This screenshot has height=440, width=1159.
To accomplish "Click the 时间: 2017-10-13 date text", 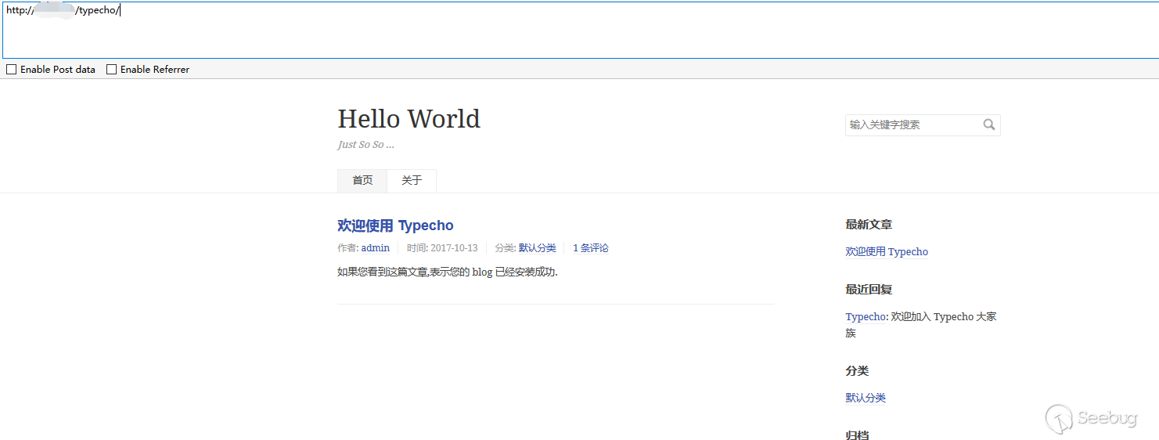I will pos(442,248).
